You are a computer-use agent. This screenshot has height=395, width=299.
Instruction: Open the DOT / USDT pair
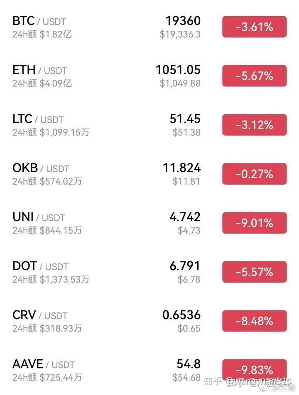pos(40,266)
